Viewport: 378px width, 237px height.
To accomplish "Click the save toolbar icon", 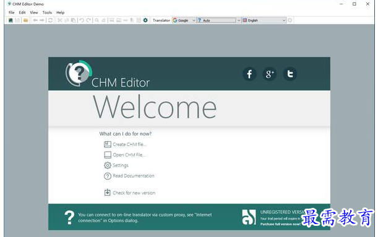I will [x=17, y=20].
